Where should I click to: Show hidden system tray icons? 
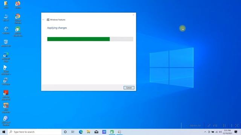pos(205,132)
